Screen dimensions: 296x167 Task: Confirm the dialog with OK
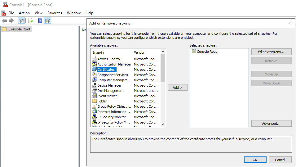[x=255, y=160]
